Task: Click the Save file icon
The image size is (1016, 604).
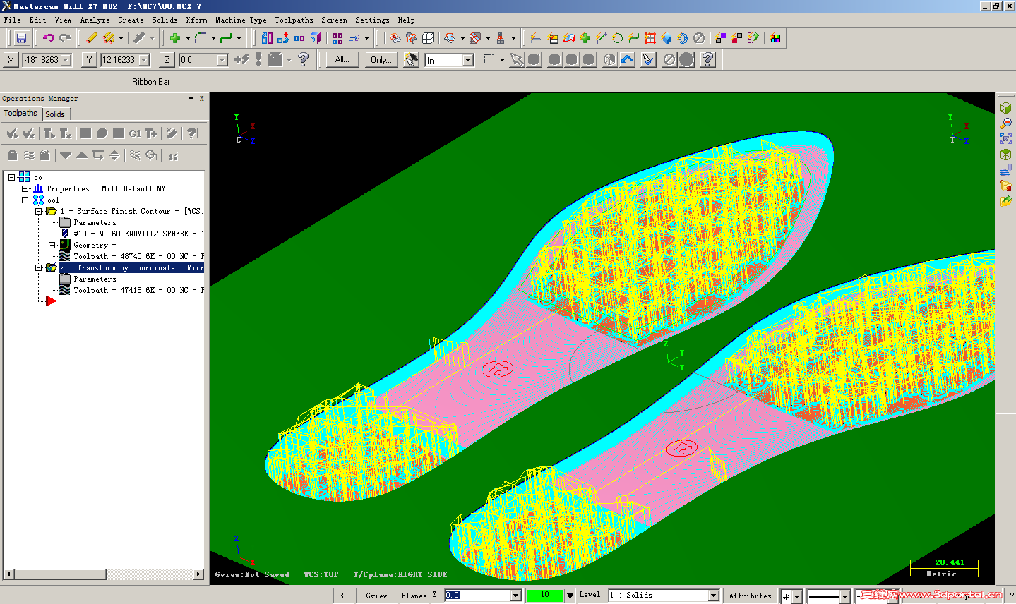Action: click(21, 38)
